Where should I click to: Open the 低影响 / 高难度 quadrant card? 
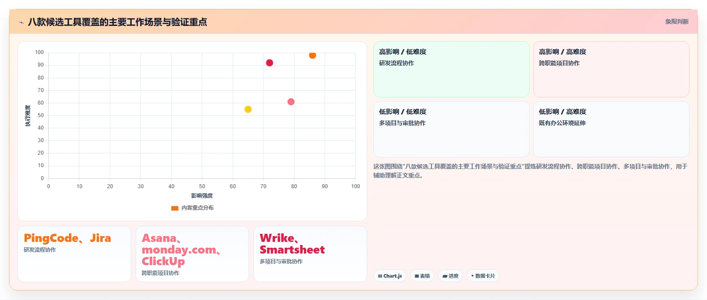611,129
